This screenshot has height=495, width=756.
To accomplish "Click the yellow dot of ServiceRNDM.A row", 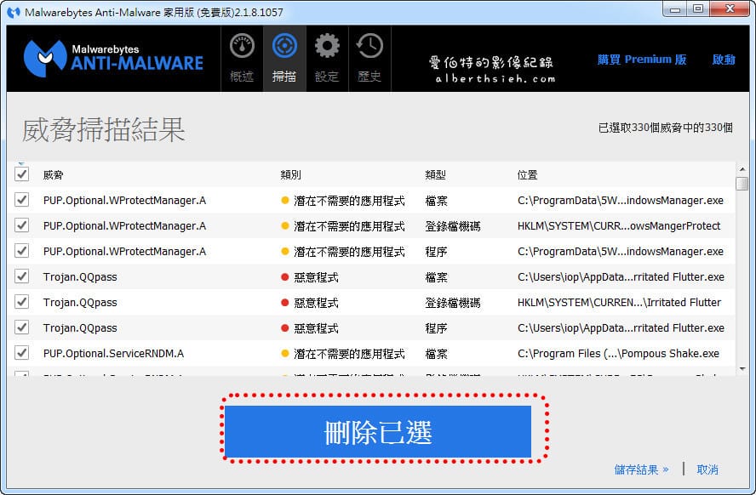I will click(285, 354).
